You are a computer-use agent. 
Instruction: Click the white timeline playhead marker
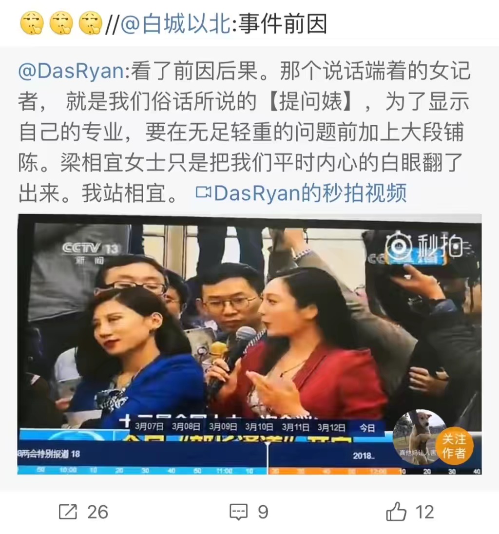pos(268,457)
